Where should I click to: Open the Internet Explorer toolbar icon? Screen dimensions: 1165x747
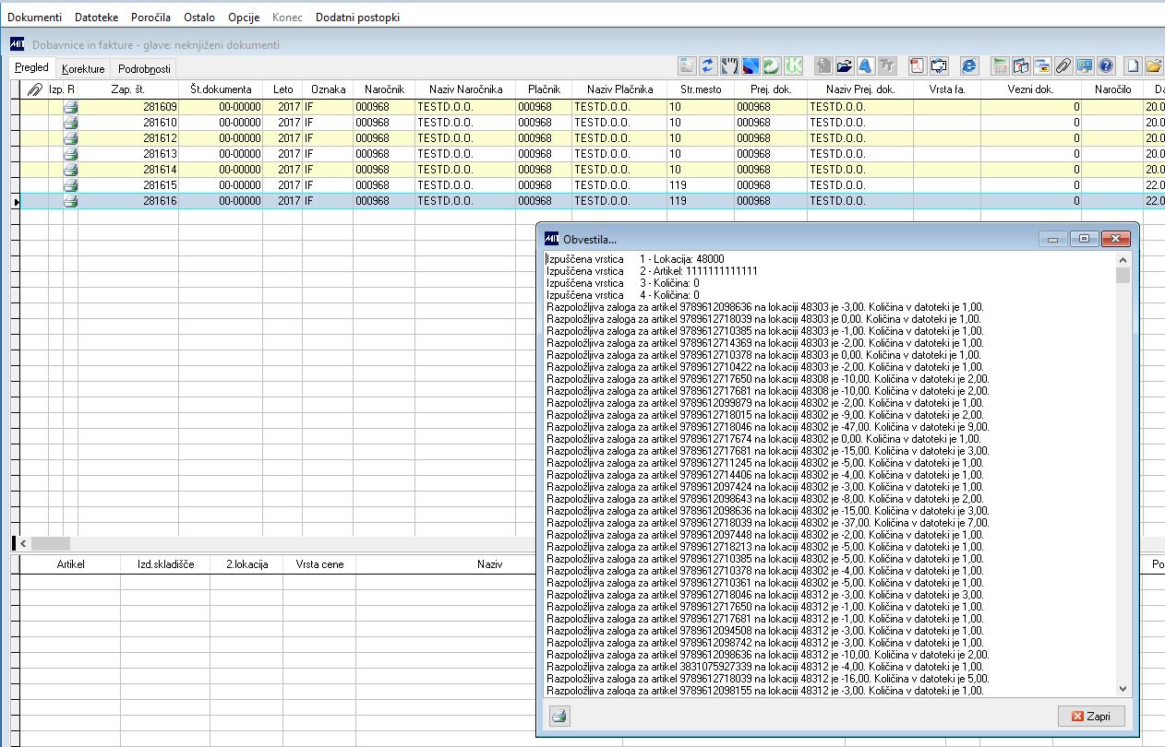pyautogui.click(x=968, y=65)
